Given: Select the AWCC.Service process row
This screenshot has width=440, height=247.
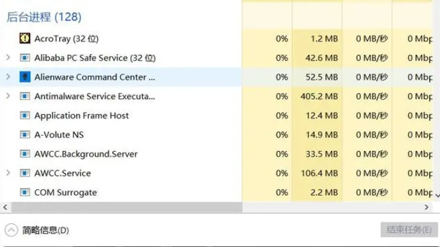Looking at the screenshot, I should coord(216,173).
